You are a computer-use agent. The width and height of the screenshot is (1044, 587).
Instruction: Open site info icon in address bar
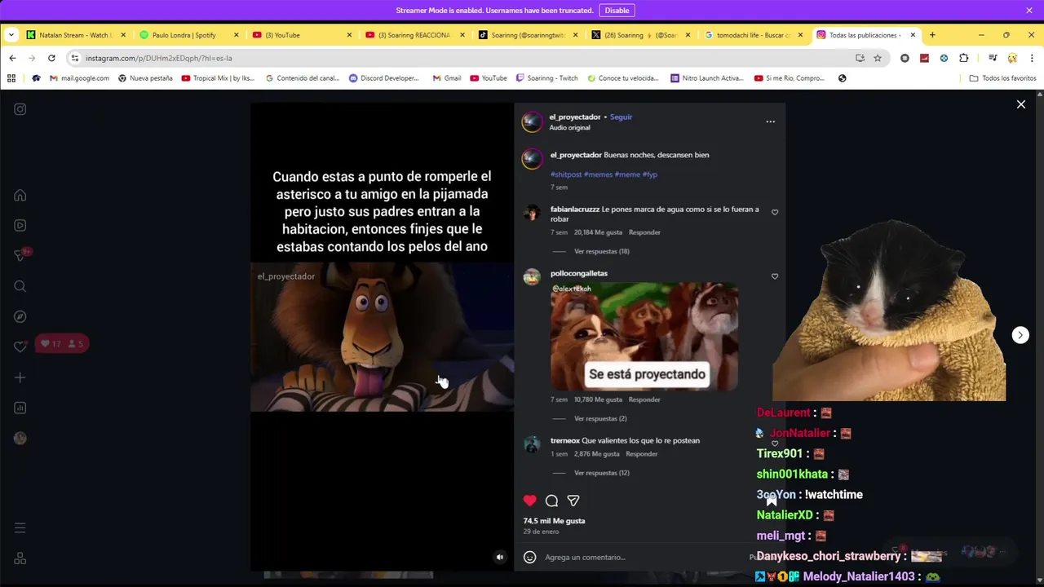click(x=75, y=58)
